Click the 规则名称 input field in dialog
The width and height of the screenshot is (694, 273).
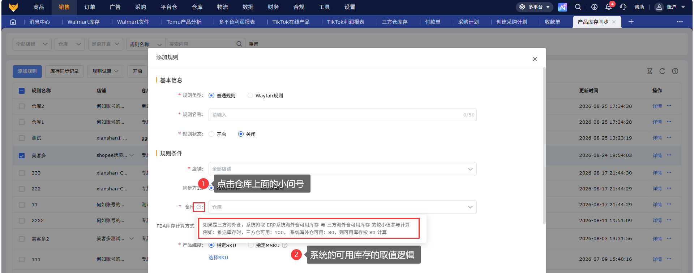pyautogui.click(x=342, y=115)
